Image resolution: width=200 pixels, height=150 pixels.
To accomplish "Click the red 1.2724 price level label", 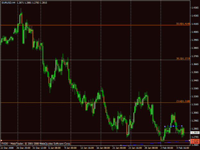I will [x=195, y=140].
